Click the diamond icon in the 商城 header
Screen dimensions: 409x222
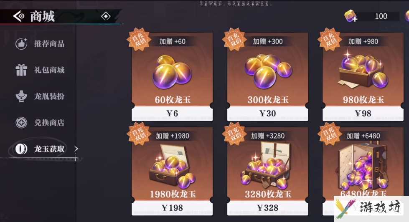tap(106, 16)
